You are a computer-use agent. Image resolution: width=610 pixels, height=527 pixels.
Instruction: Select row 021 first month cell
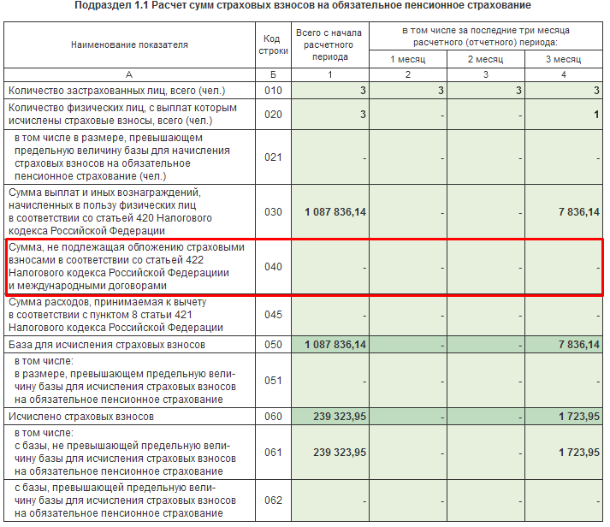pos(408,157)
